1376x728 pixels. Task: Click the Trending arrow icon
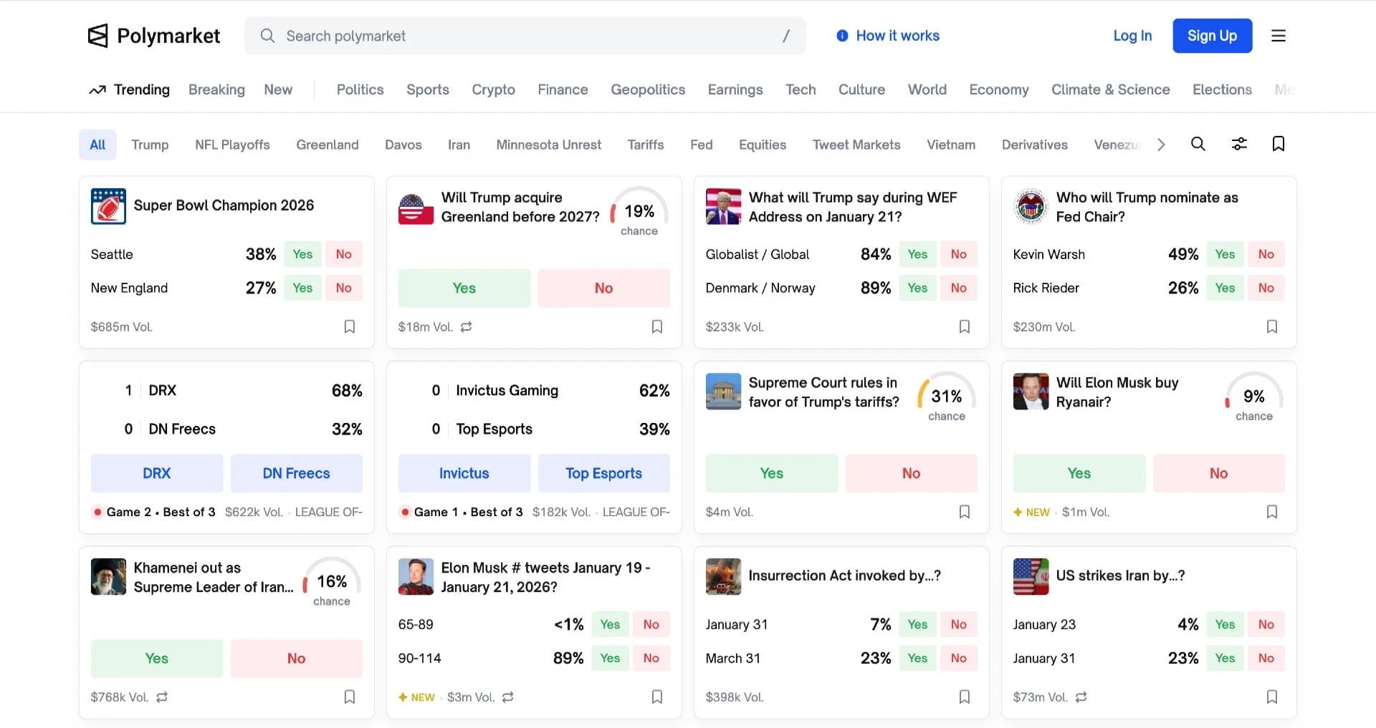coord(97,89)
